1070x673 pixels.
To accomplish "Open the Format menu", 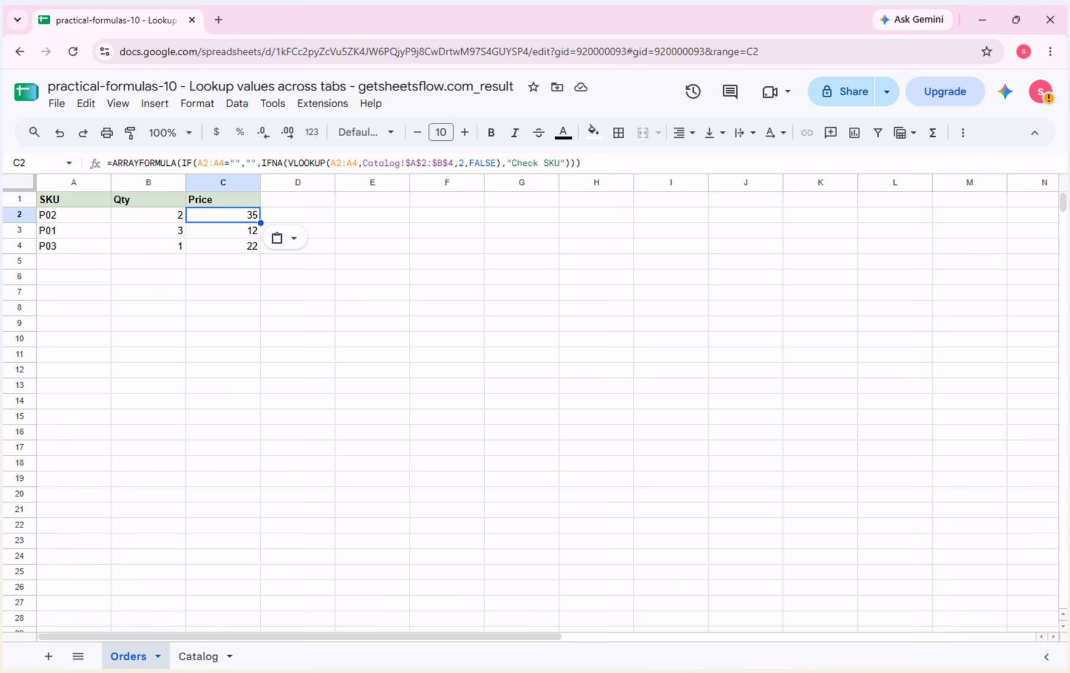I will tap(197, 103).
